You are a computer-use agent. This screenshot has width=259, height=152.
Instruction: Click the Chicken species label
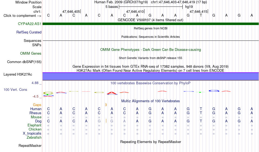pos(35,129)
